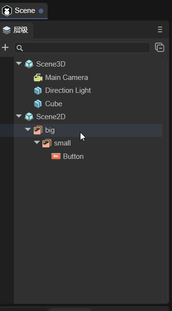Click the hierarchy vertical scrollbar
Image resolution: width=172 pixels, height=311 pixels.
164,180
